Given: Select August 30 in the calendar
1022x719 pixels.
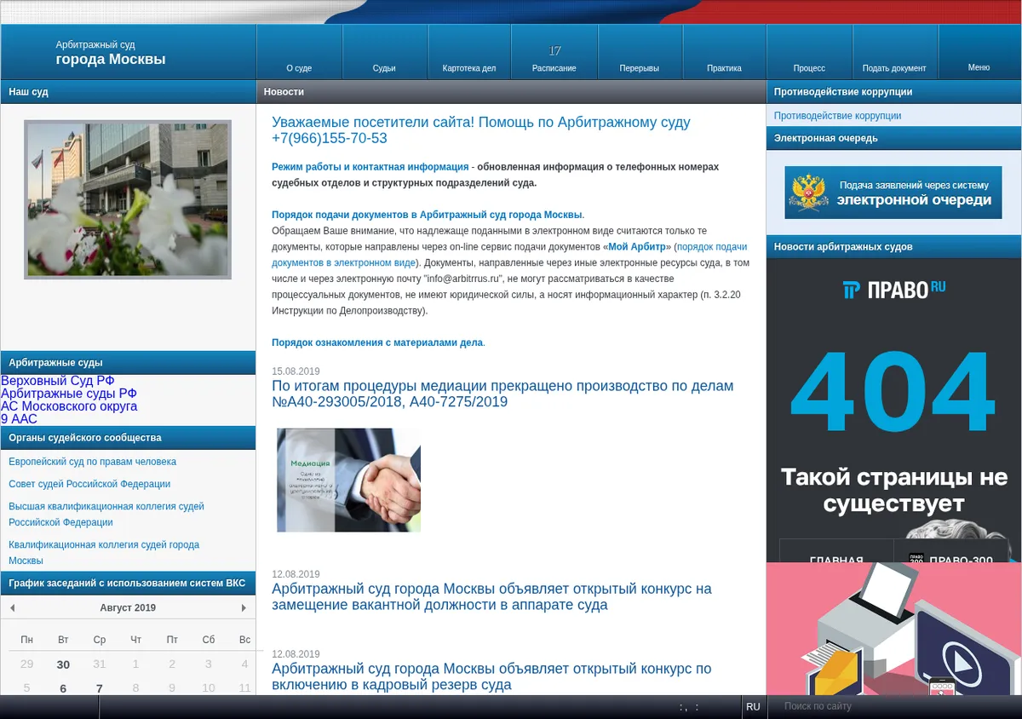Looking at the screenshot, I should 63,664.
